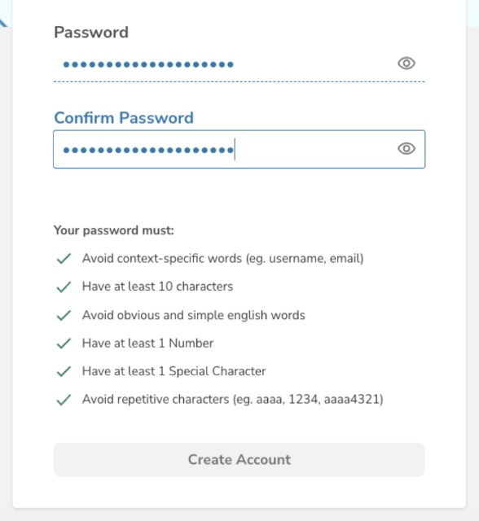Screen dimensions: 479x521
Task: Show the Password field contents via eye icon
Action: (x=406, y=63)
